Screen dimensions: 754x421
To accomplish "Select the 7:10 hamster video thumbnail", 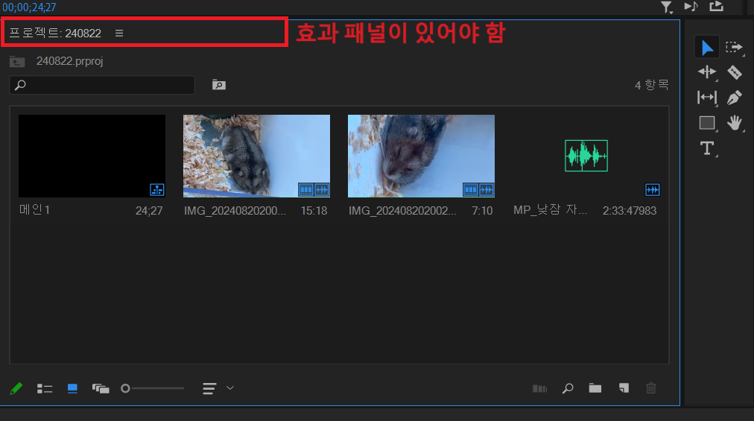I will [421, 156].
